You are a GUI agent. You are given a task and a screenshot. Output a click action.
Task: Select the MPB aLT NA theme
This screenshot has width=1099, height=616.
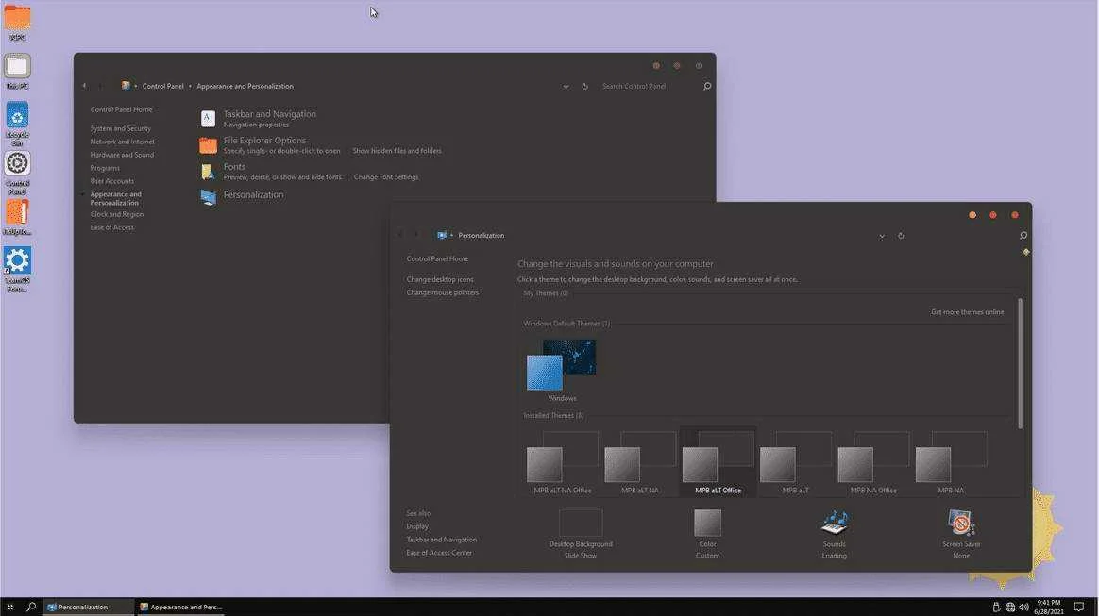pos(640,462)
